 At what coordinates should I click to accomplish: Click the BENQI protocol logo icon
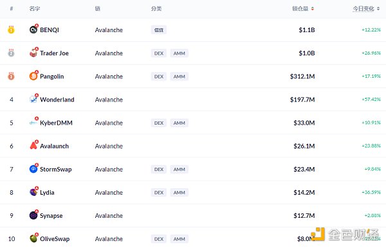[x=33, y=30]
